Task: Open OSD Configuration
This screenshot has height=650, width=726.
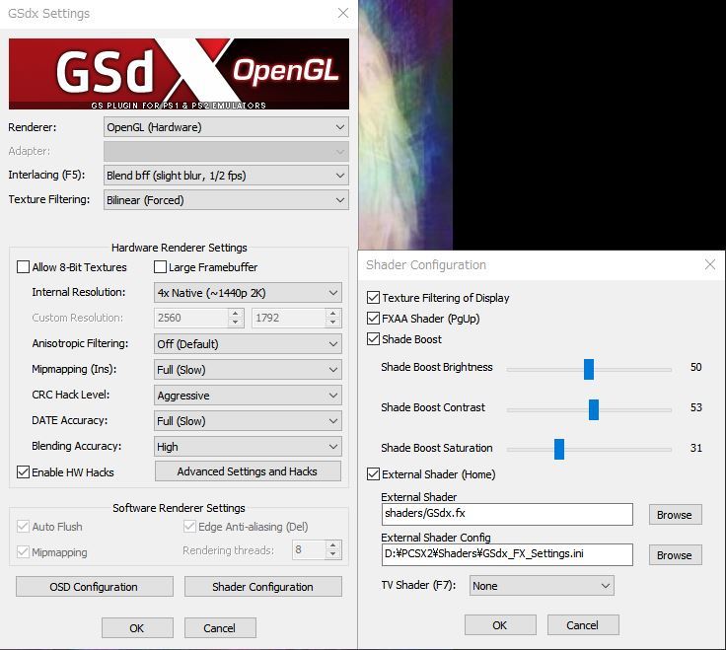Action: click(x=95, y=587)
